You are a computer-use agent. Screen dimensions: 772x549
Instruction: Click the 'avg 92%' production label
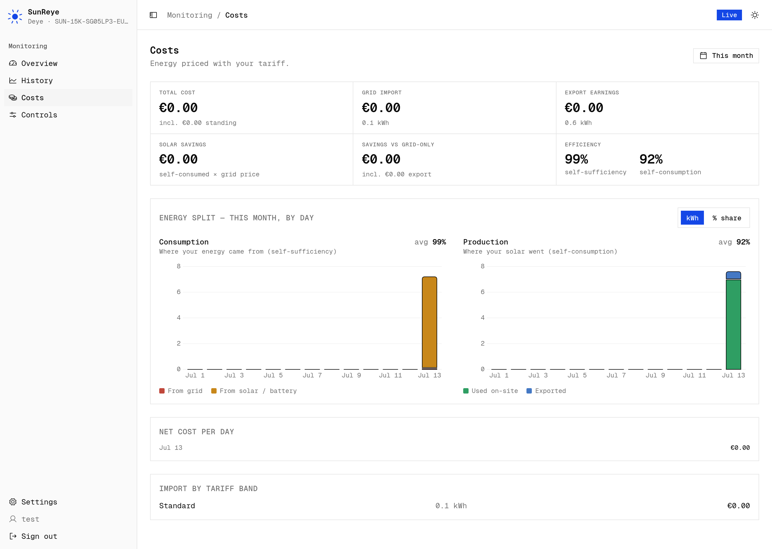click(x=734, y=242)
